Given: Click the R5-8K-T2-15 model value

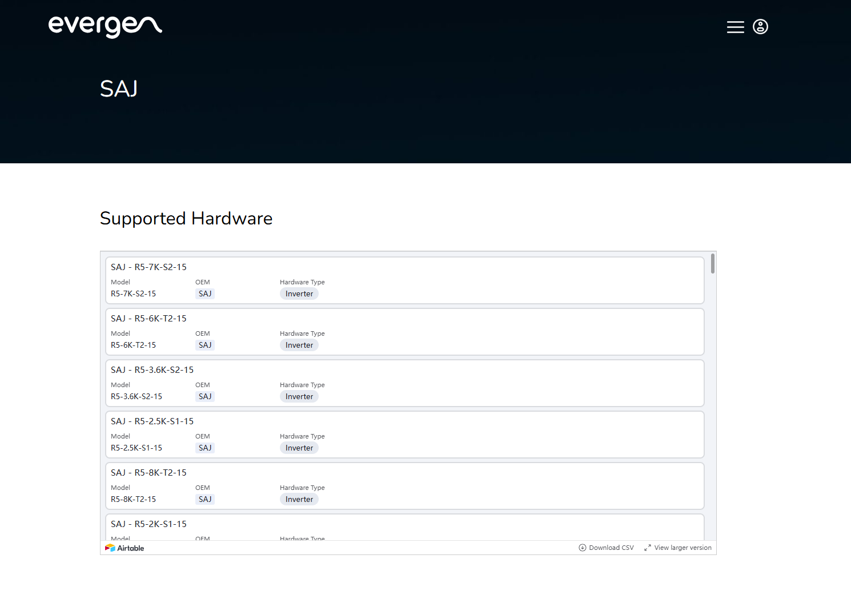Looking at the screenshot, I should pos(133,500).
